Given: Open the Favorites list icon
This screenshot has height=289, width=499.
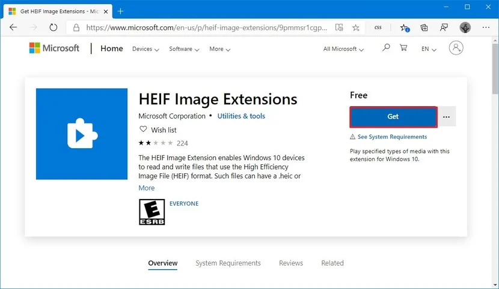Looking at the screenshot, I should point(405,28).
